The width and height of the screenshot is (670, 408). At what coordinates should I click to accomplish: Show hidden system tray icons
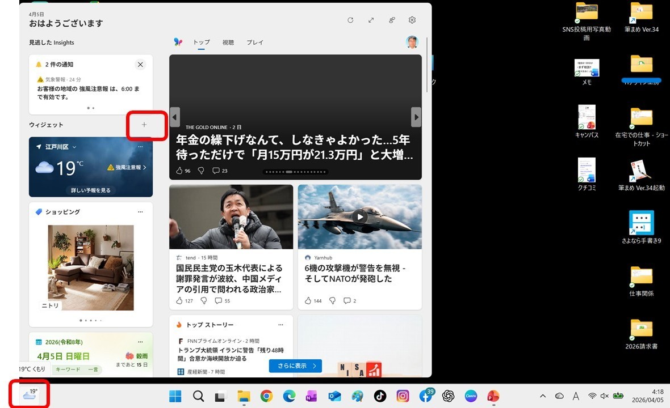pyautogui.click(x=543, y=396)
